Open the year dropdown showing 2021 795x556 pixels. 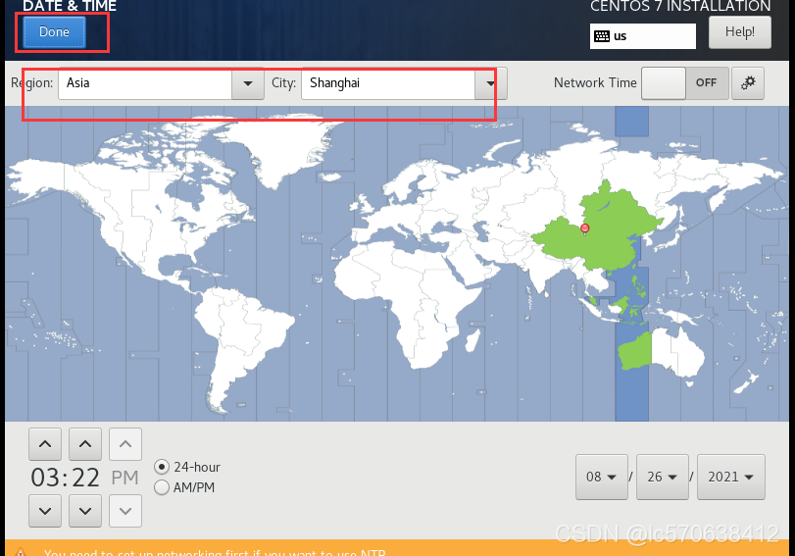pyautogui.click(x=730, y=477)
